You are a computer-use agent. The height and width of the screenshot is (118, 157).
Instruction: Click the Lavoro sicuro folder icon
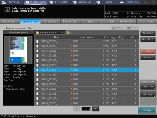[38, 33]
